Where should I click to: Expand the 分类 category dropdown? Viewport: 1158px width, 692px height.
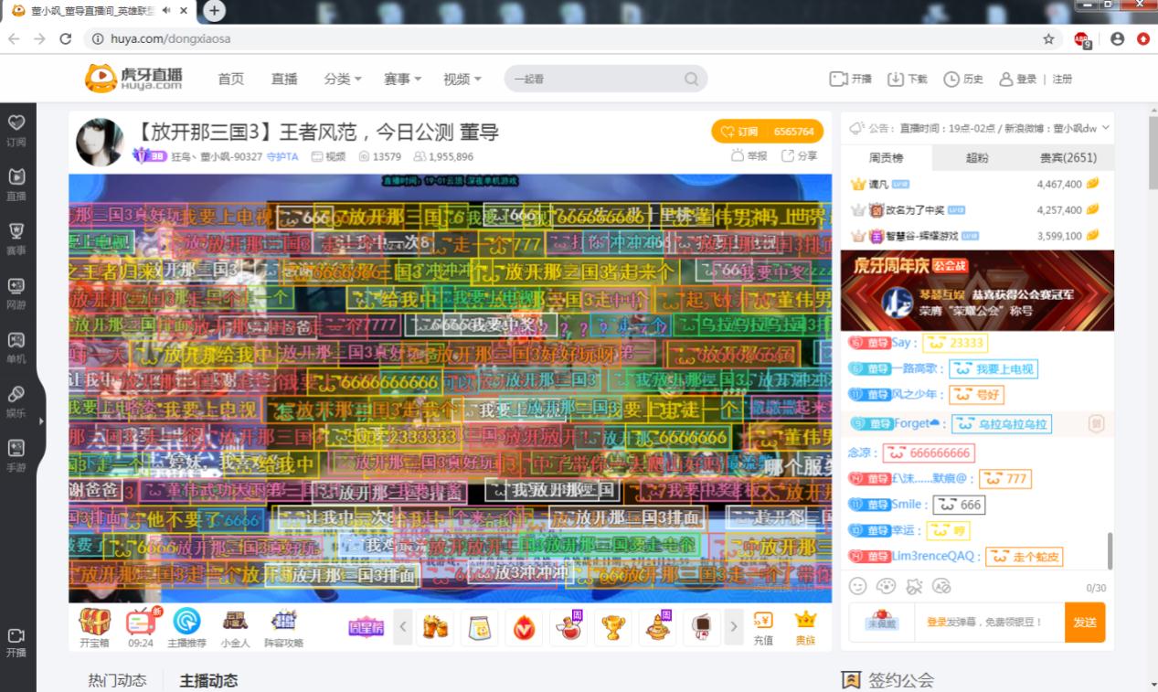343,80
